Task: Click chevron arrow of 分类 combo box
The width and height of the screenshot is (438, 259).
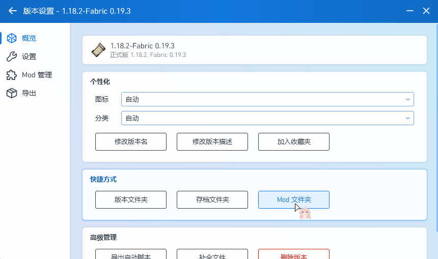Action: tap(408, 119)
